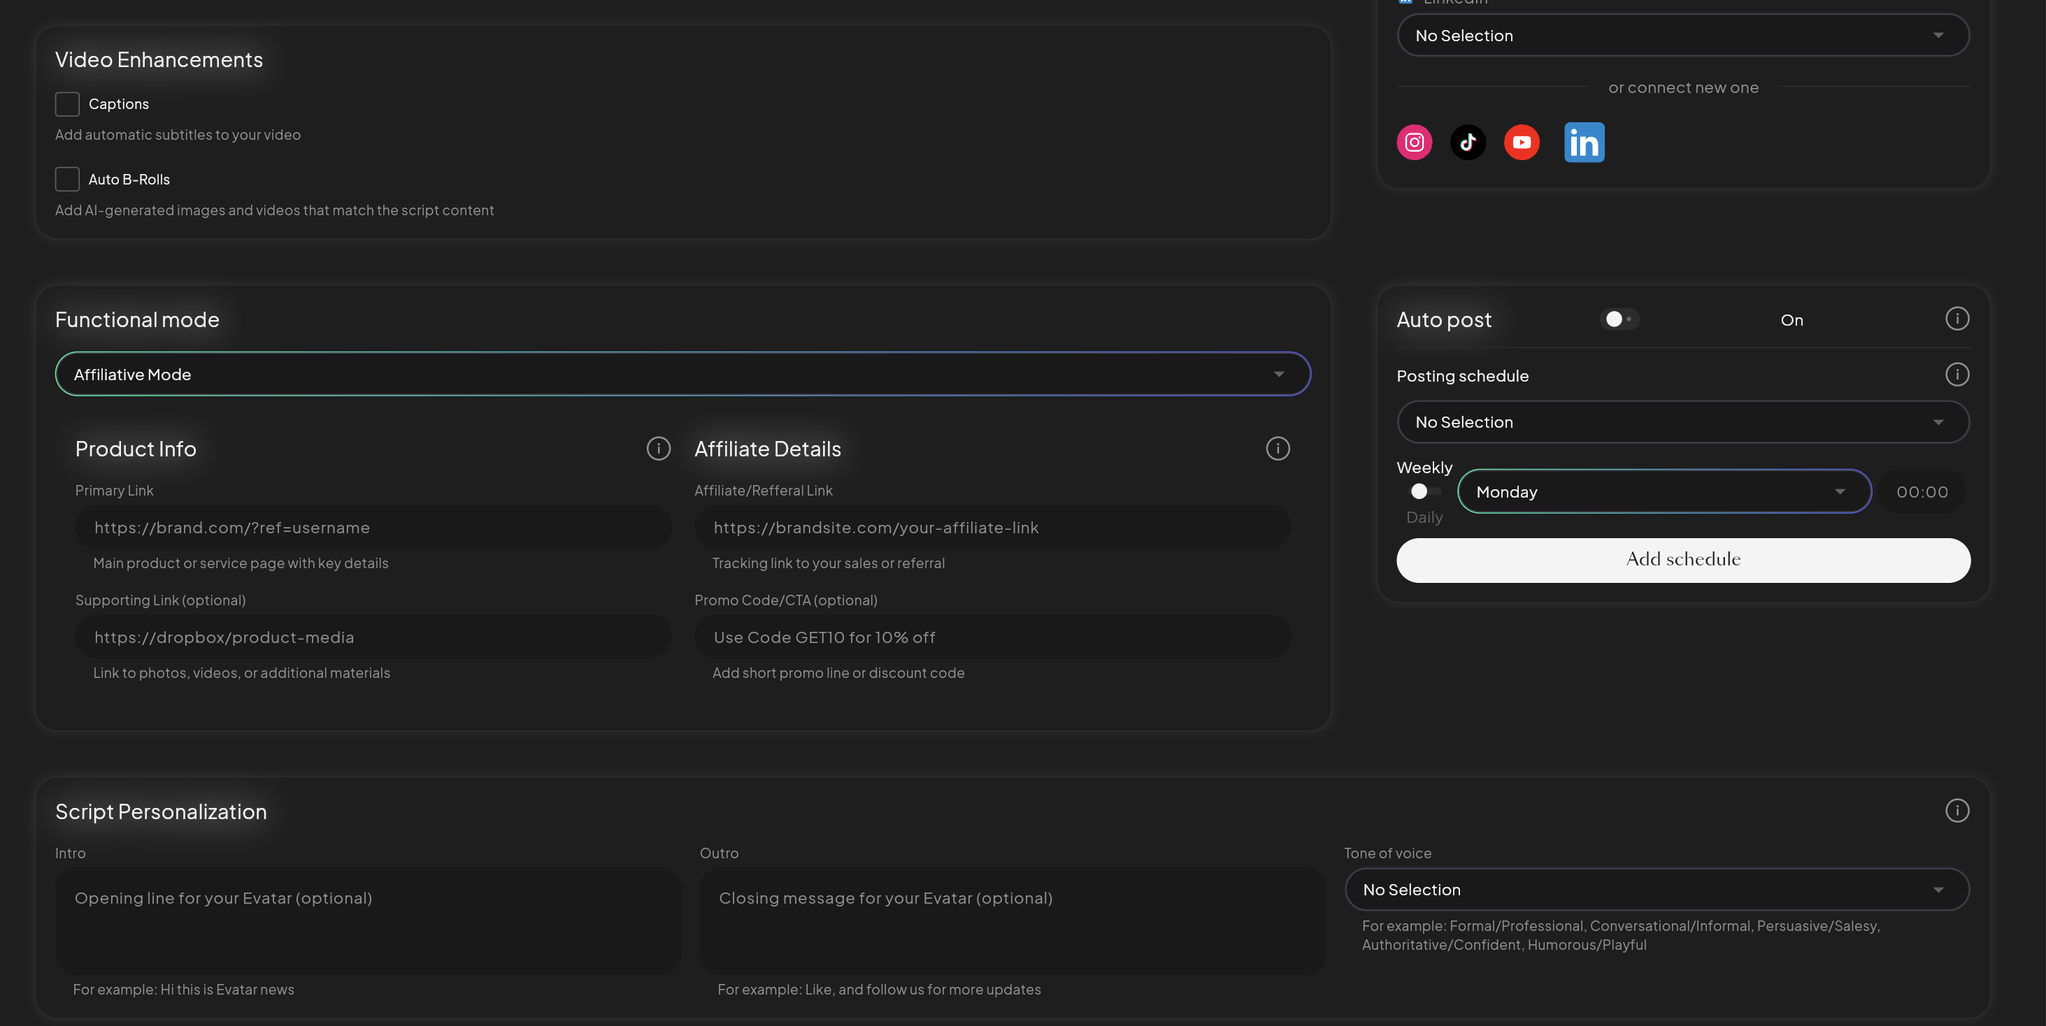Image resolution: width=2046 pixels, height=1026 pixels.
Task: Enable Auto B-Rolls
Action: (68, 179)
